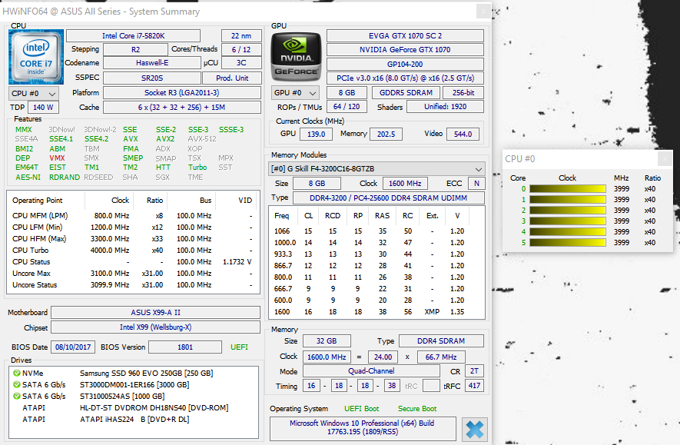Click the GDDR5 SDRAM memory type field

point(406,93)
